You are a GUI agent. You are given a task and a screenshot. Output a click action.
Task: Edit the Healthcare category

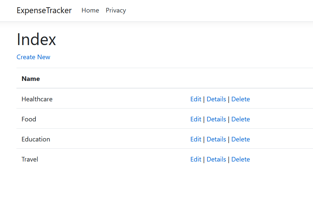coord(196,99)
